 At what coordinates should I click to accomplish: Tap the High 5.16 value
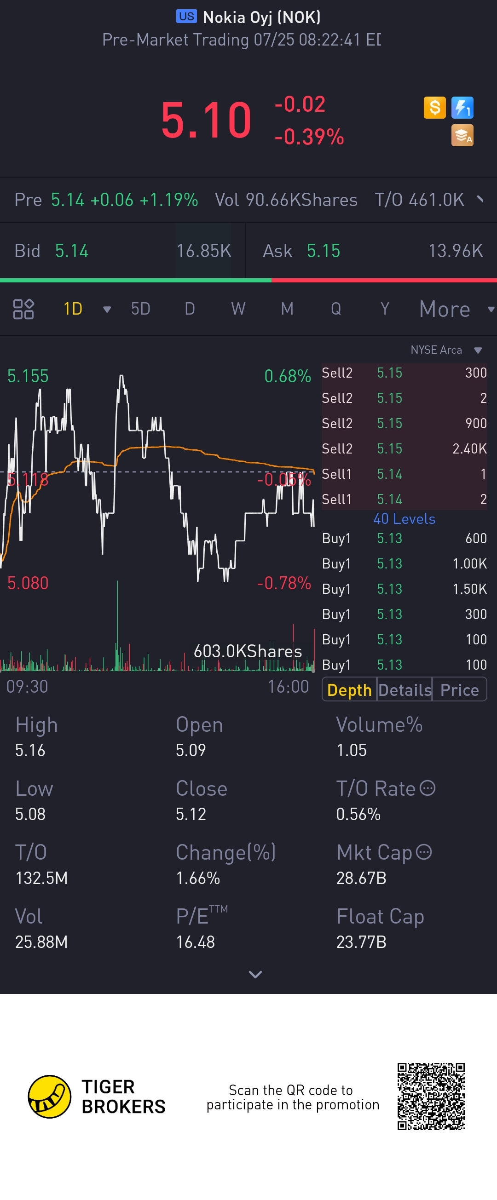pos(30,750)
